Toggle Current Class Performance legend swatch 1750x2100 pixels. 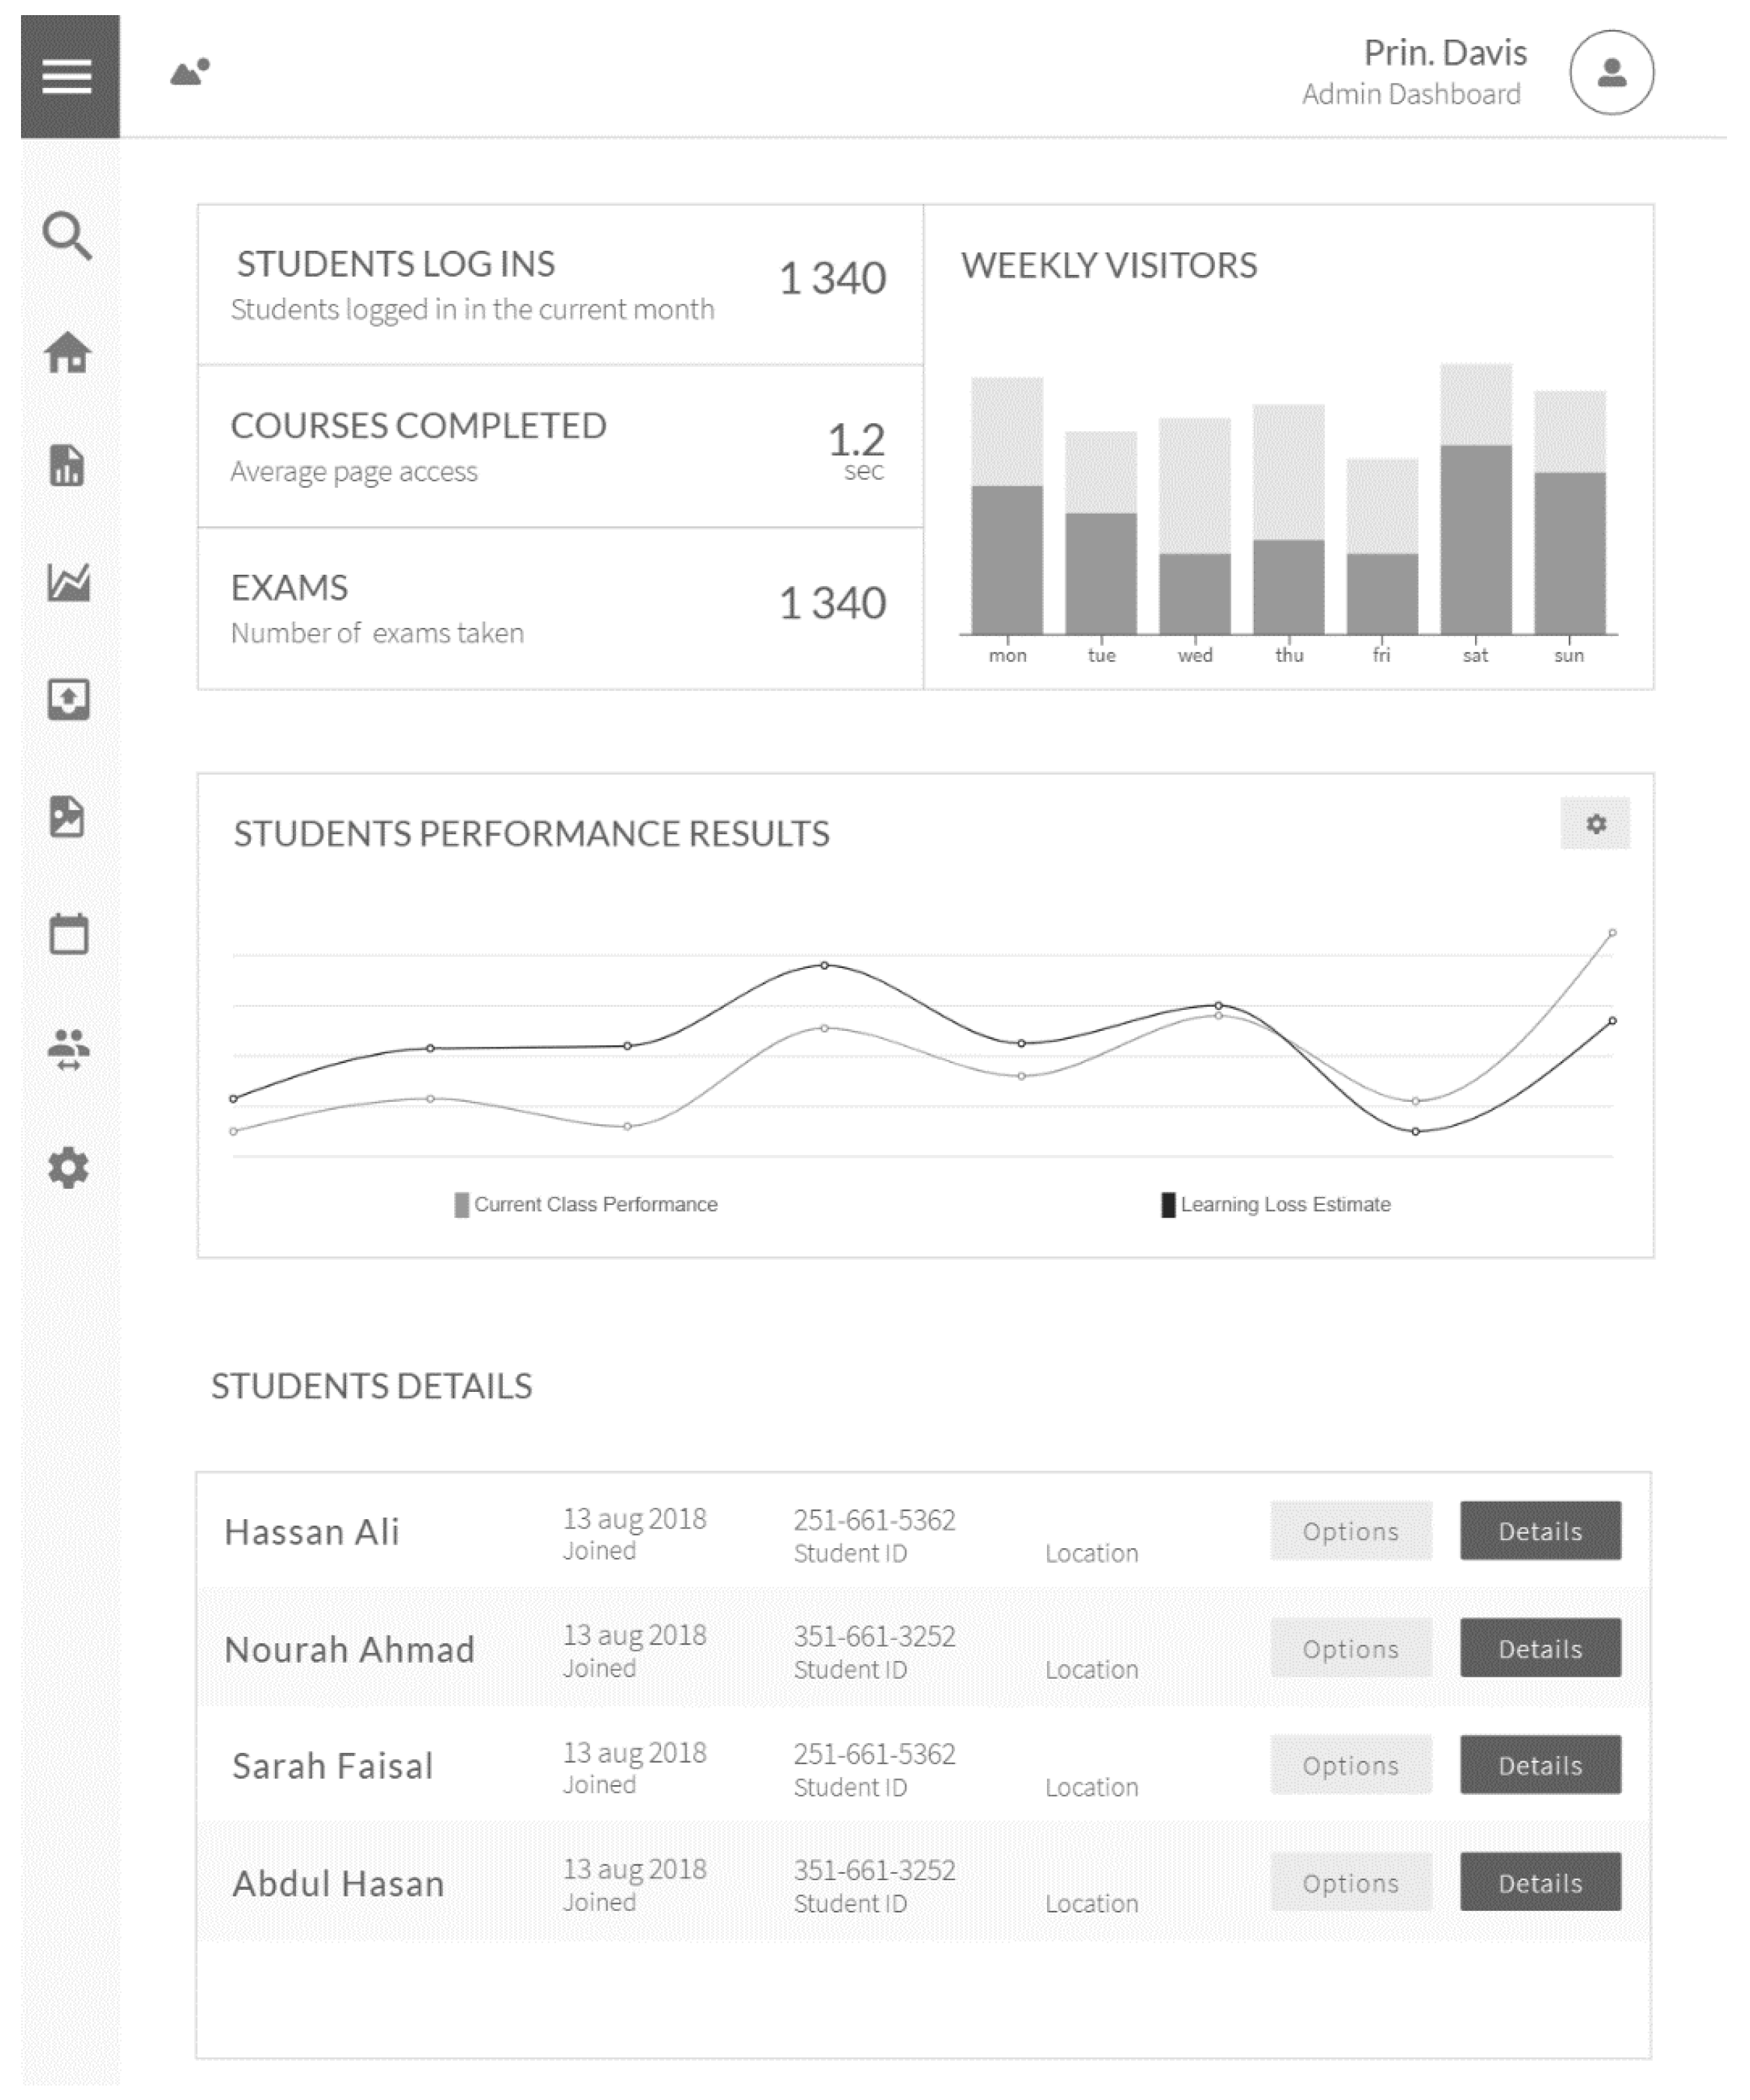click(462, 1204)
